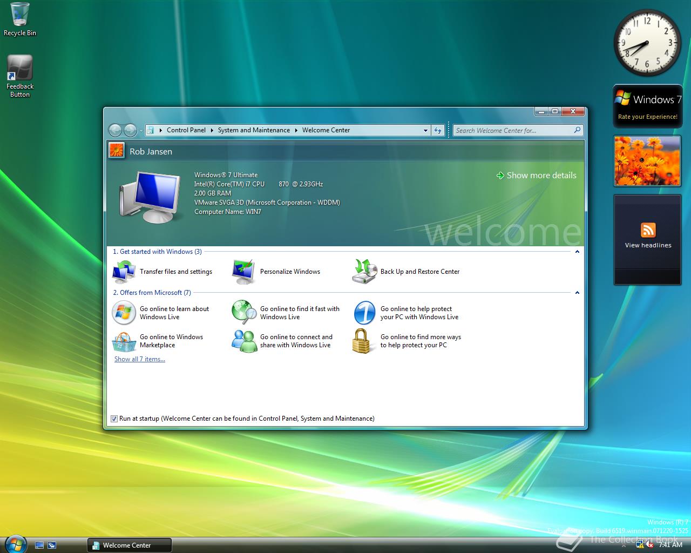The image size is (691, 553).
Task: Expand arrow between Control Panel and System and Maintenance
Action: point(212,130)
